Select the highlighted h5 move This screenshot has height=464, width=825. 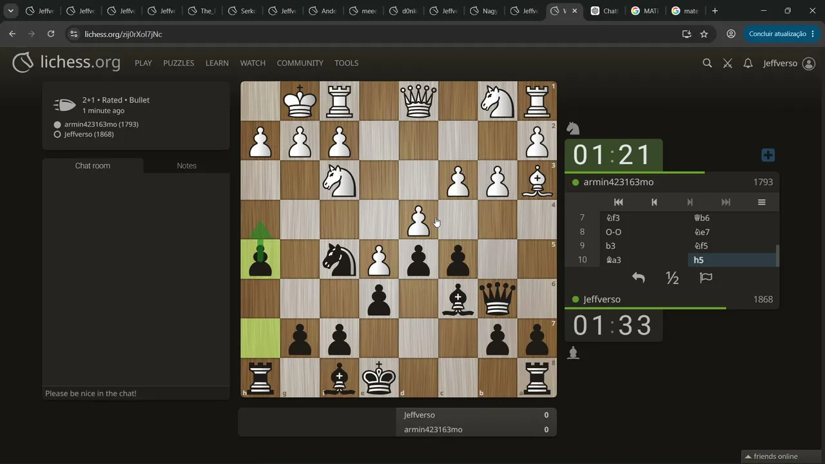pyautogui.click(x=733, y=260)
